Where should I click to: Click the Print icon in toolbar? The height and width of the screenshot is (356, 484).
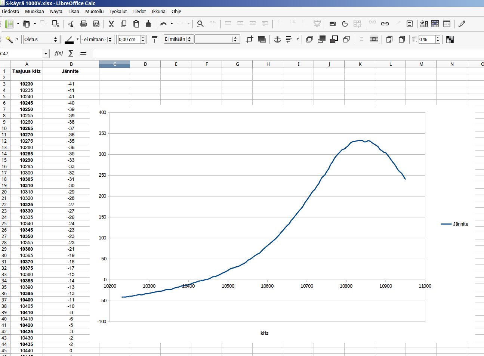pyautogui.click(x=84, y=24)
